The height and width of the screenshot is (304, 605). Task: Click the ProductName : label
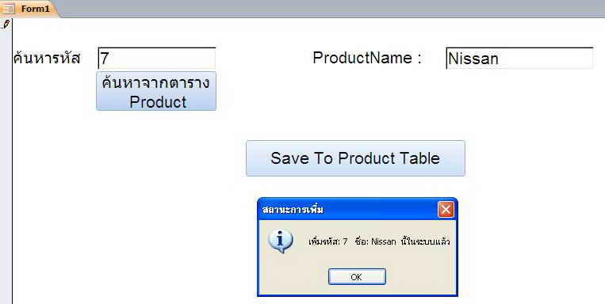366,58
